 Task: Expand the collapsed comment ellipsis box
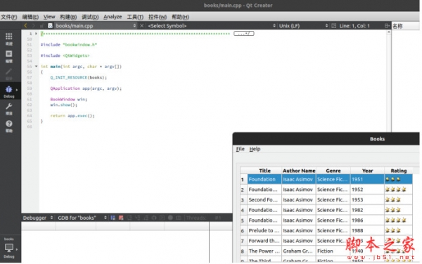tap(244, 34)
